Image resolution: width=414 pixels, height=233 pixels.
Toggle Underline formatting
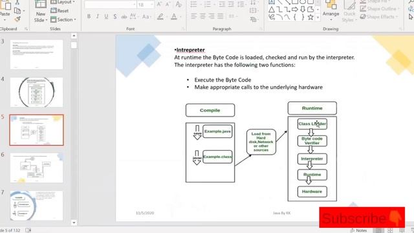106,16
